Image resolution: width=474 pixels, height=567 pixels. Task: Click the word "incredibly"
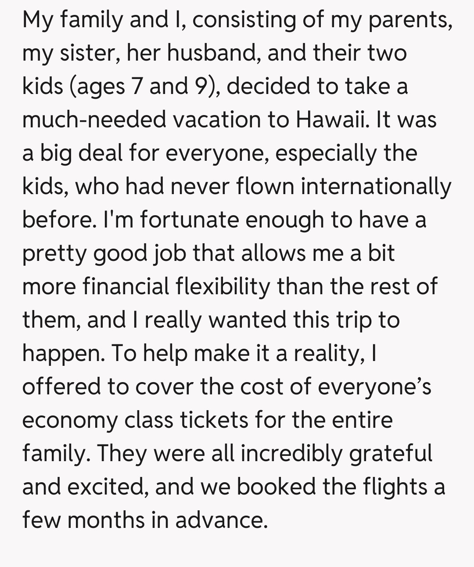291,453
